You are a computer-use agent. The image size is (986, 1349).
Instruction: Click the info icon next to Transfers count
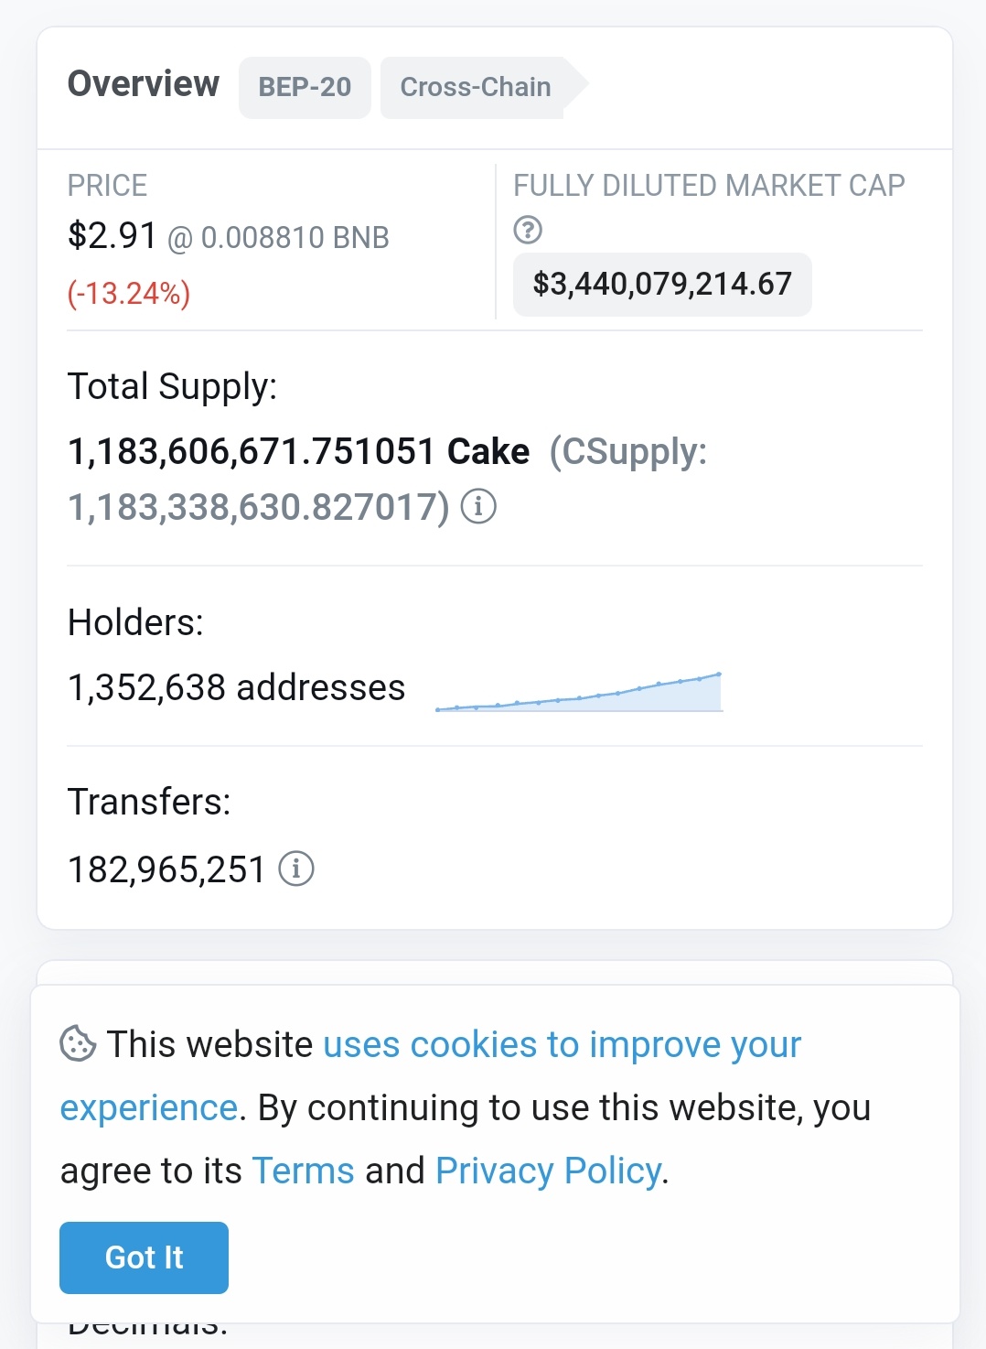pyautogui.click(x=295, y=869)
